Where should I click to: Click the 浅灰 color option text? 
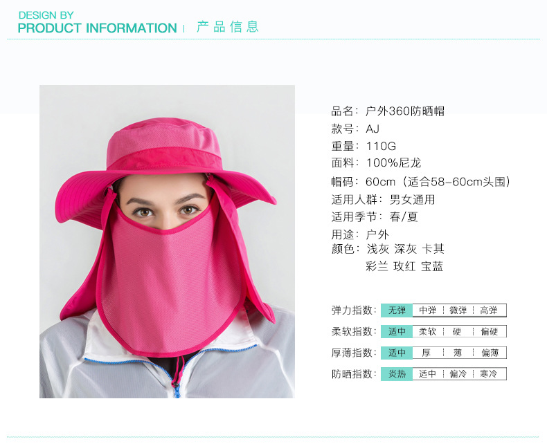click(x=378, y=249)
